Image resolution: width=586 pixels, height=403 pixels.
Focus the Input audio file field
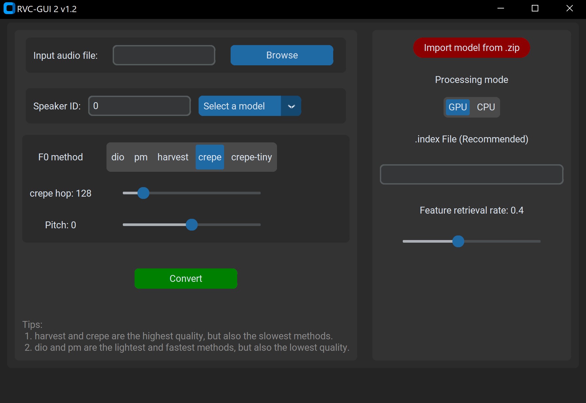click(164, 55)
